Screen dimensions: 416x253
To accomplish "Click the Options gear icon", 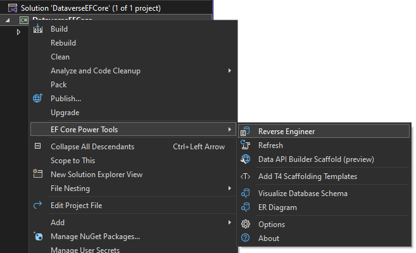I will coord(246,224).
